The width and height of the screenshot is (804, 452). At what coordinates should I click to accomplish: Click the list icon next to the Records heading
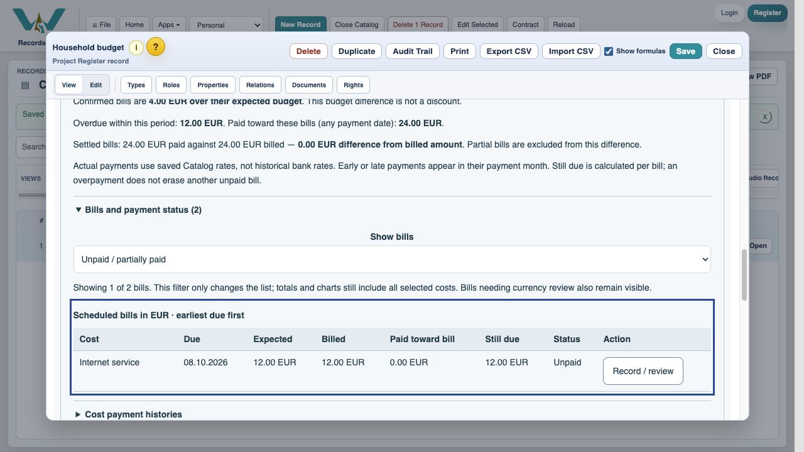(25, 85)
